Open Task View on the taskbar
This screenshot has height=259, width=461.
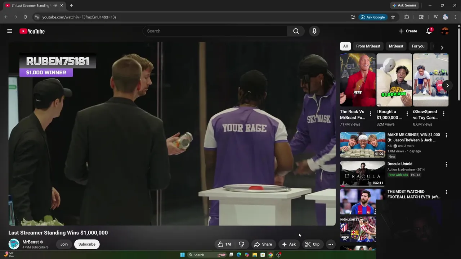tap(231, 255)
